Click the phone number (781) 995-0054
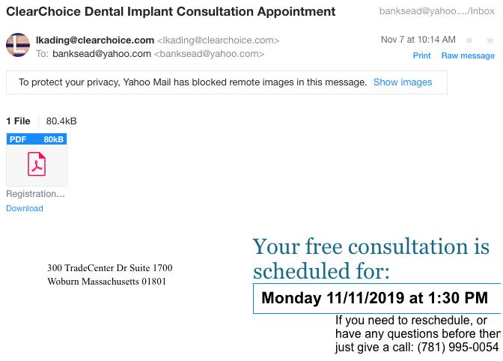 click(x=458, y=348)
